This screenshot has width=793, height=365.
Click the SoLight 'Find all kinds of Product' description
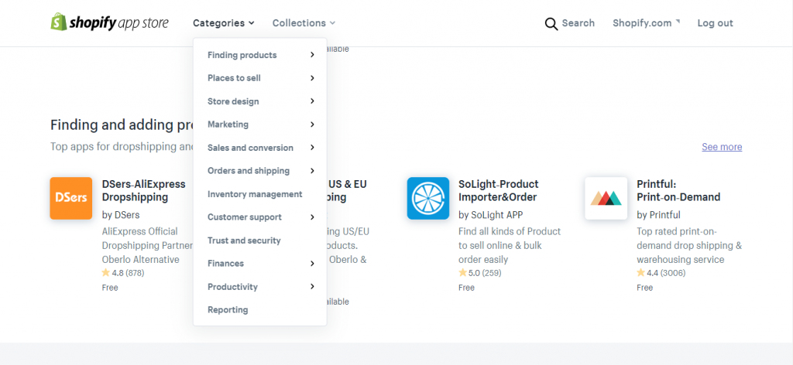pos(510,245)
